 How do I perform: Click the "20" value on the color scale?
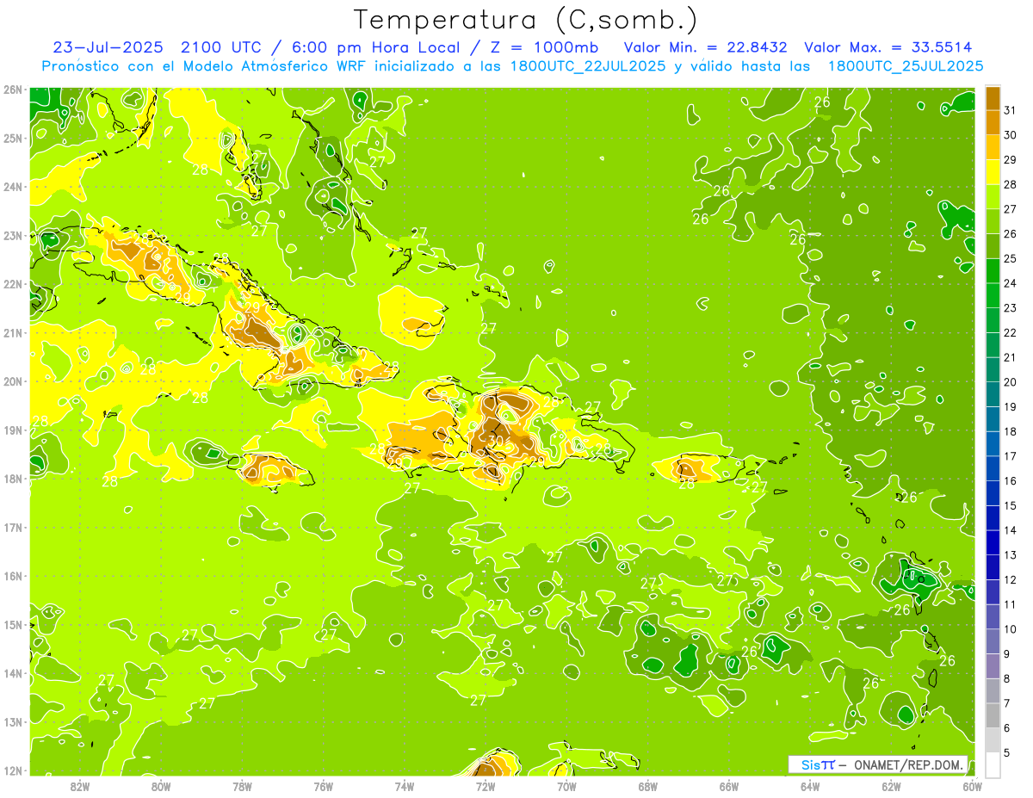[1011, 382]
